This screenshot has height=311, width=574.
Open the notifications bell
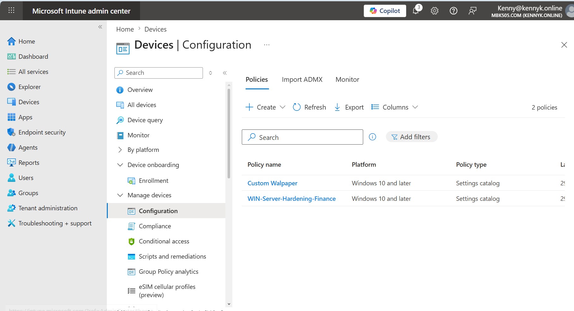pyautogui.click(x=416, y=11)
